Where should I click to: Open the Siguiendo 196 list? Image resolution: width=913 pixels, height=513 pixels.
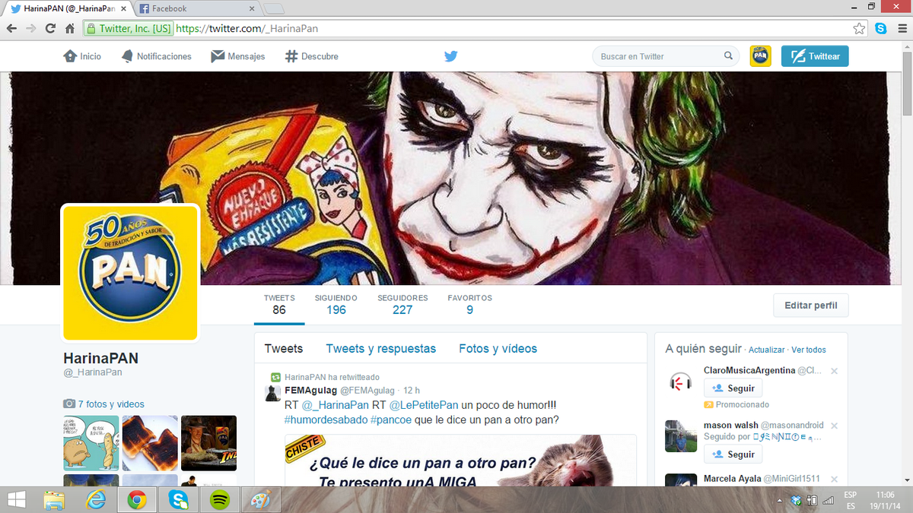336,305
